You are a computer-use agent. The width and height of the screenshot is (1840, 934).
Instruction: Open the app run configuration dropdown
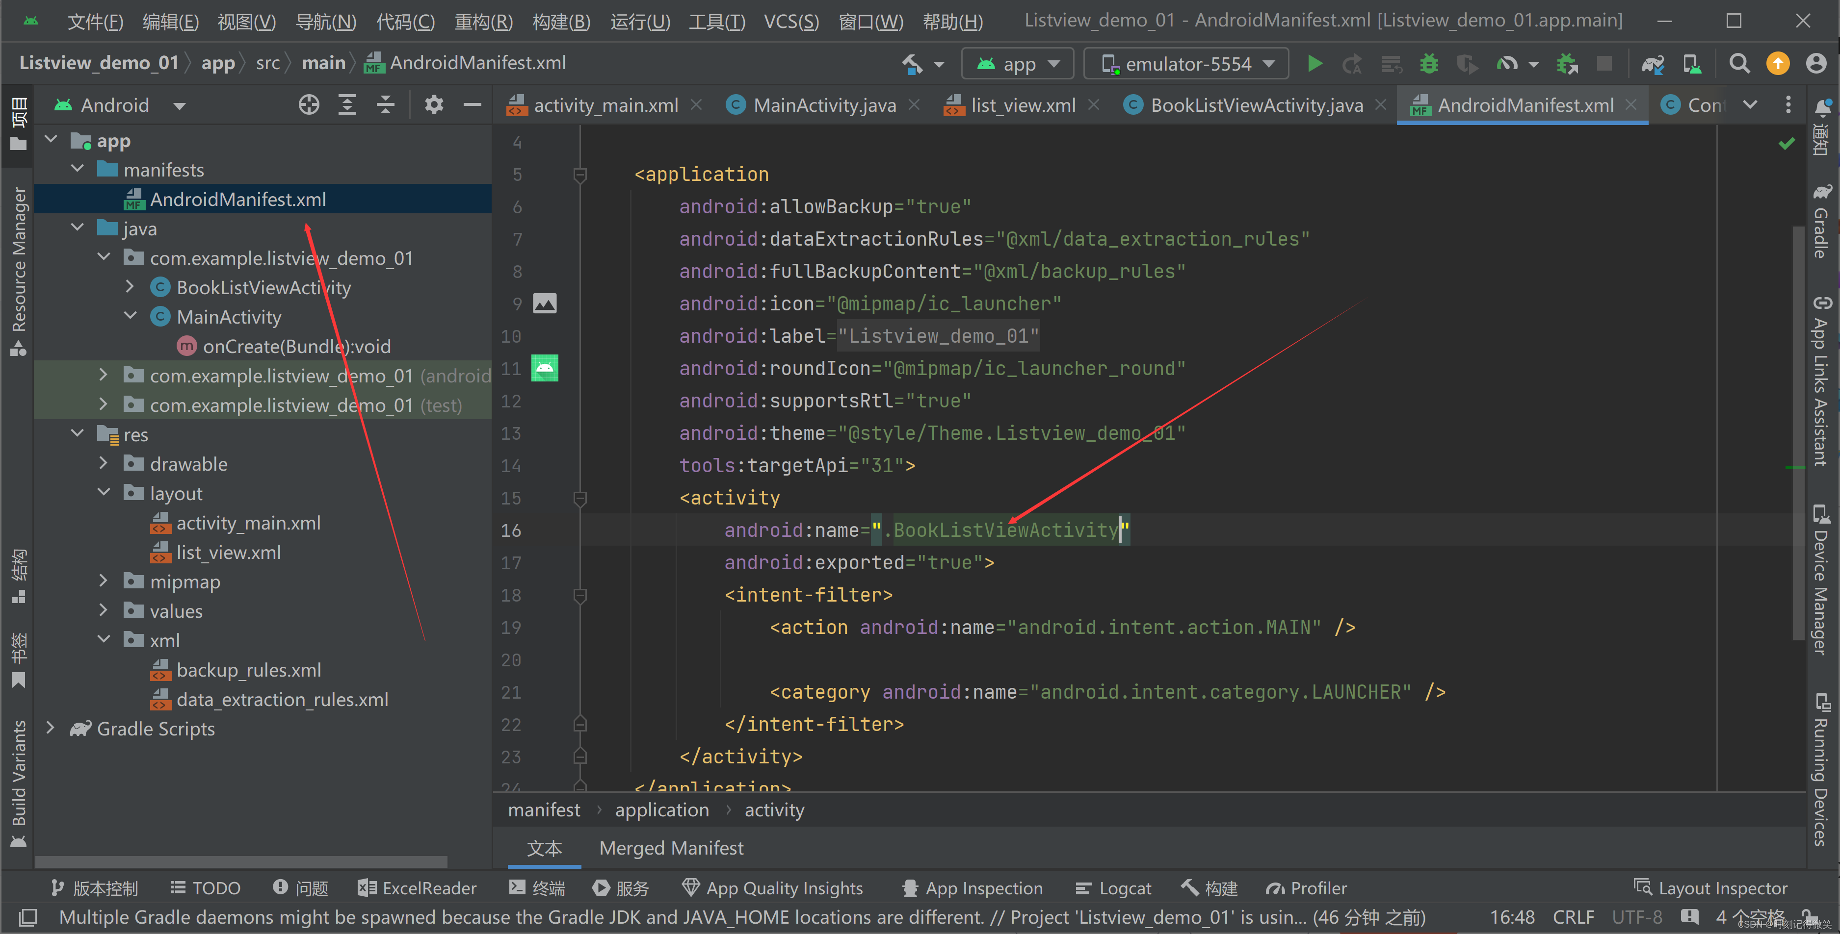[1017, 64]
